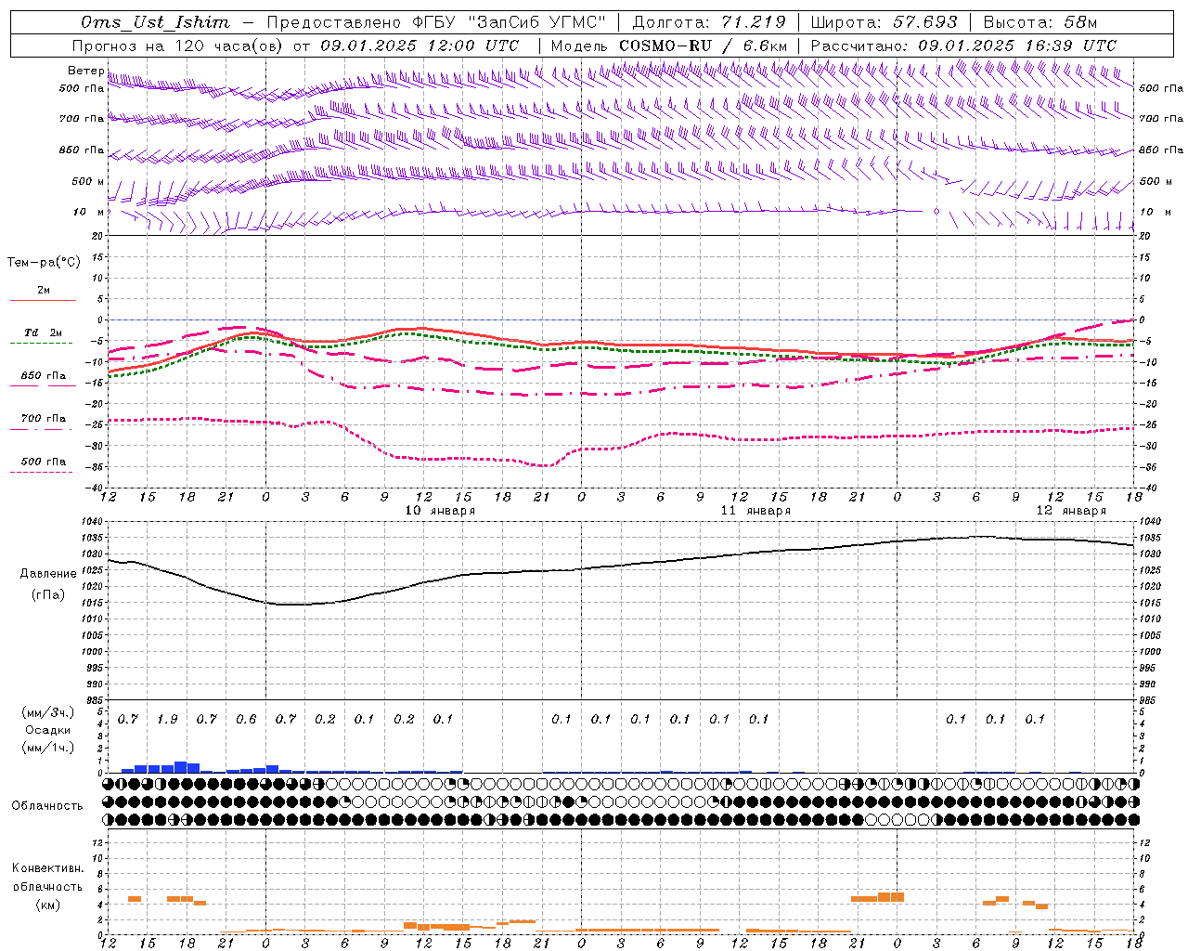
Task: Select the text Предоставлено ФГБУ "ЗапСиб УГМС"
Action: pos(436,22)
